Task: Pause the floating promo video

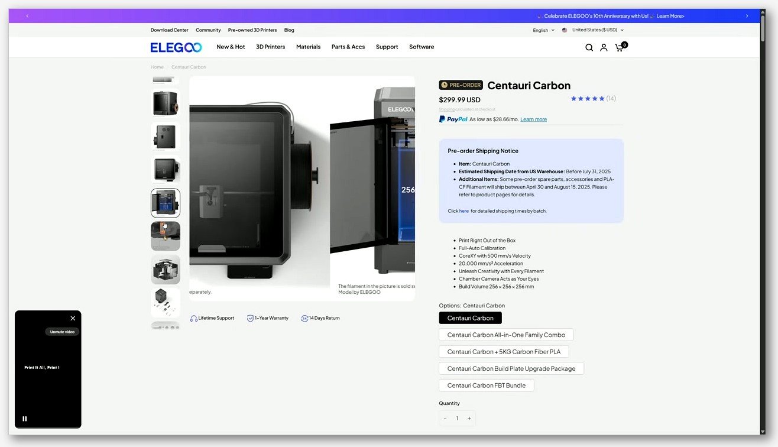Action: tap(25, 419)
